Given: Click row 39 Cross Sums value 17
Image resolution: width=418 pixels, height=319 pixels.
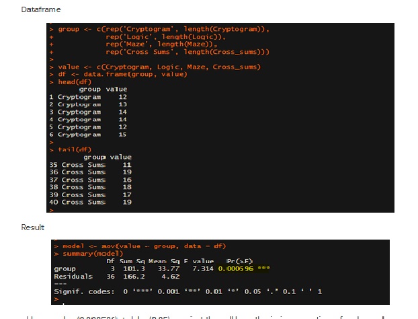Looking at the screenshot, I should point(90,195).
